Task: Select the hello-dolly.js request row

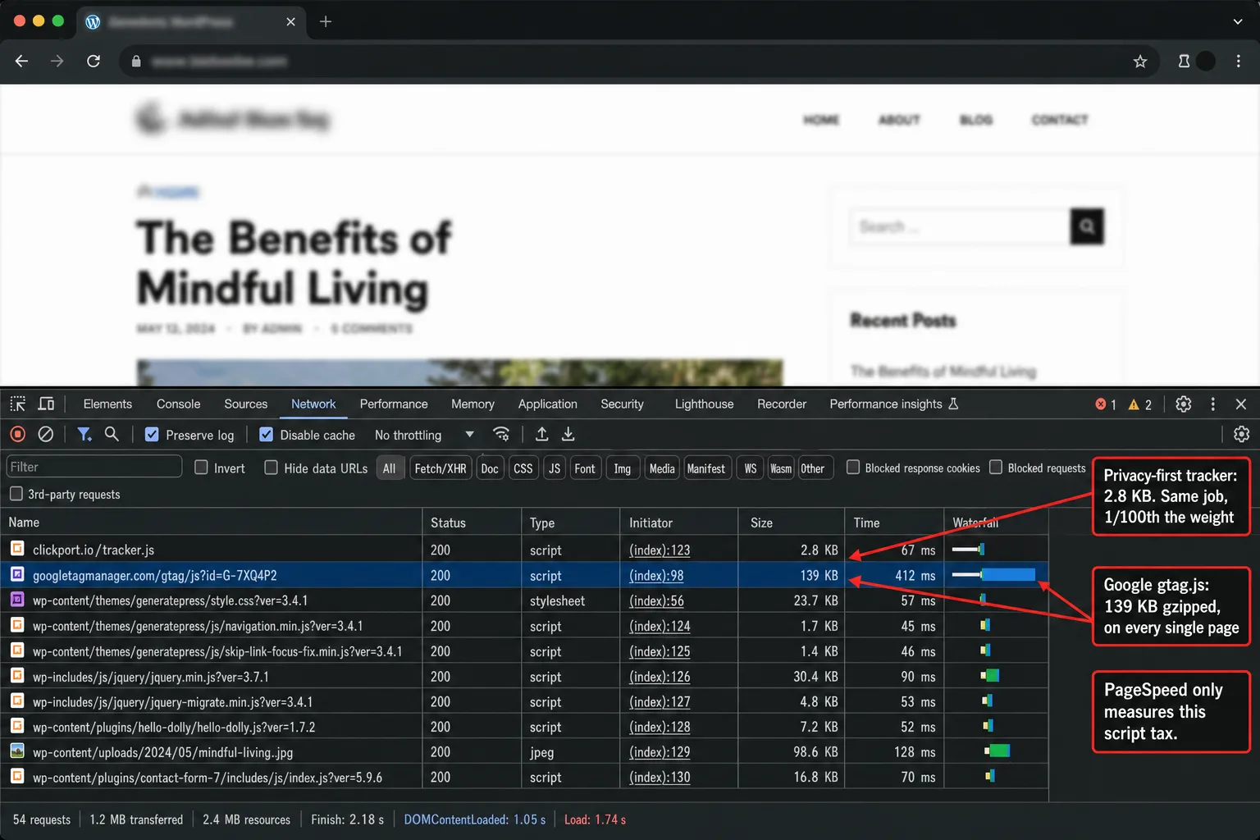Action: pyautogui.click(x=525, y=727)
